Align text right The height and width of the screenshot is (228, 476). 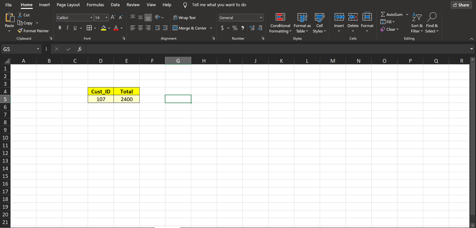(x=148, y=28)
